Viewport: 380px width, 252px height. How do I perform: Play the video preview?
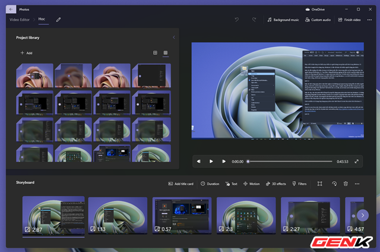pos(211,161)
